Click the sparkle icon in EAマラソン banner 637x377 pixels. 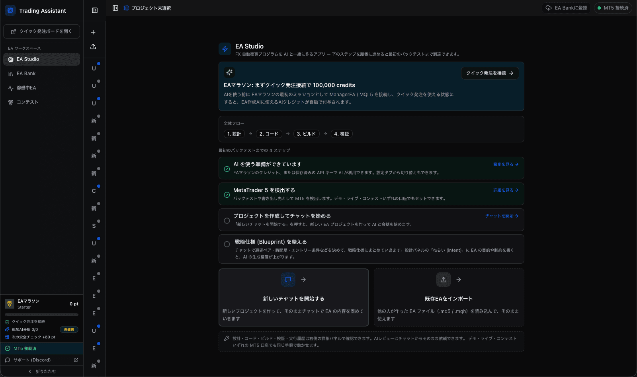[229, 72]
